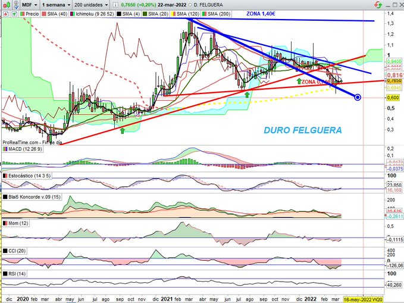Click the green arrow icon beside Precio

(14, 14)
